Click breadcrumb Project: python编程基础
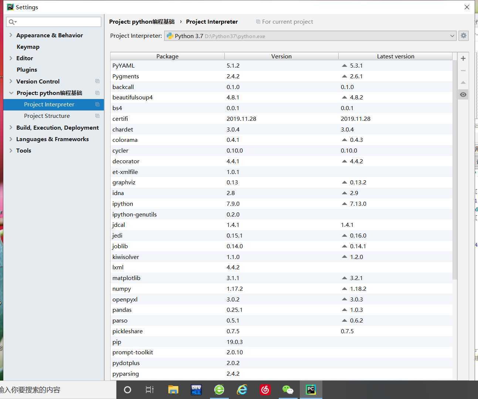 (142, 22)
